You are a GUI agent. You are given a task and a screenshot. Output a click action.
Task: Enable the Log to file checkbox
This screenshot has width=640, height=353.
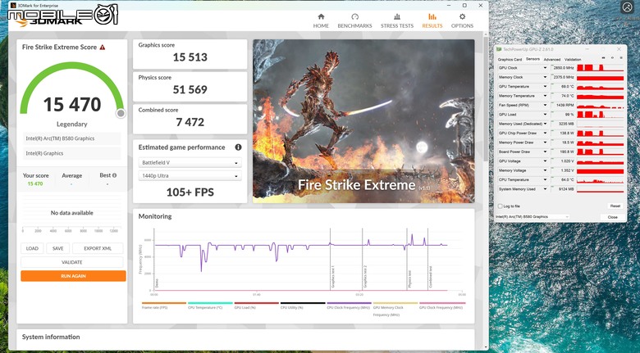(x=500, y=206)
